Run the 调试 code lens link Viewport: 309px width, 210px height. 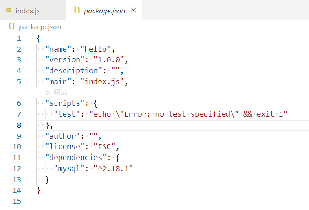coord(60,92)
